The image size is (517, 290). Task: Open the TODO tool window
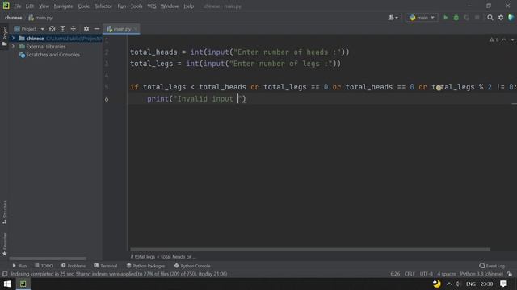click(x=44, y=266)
